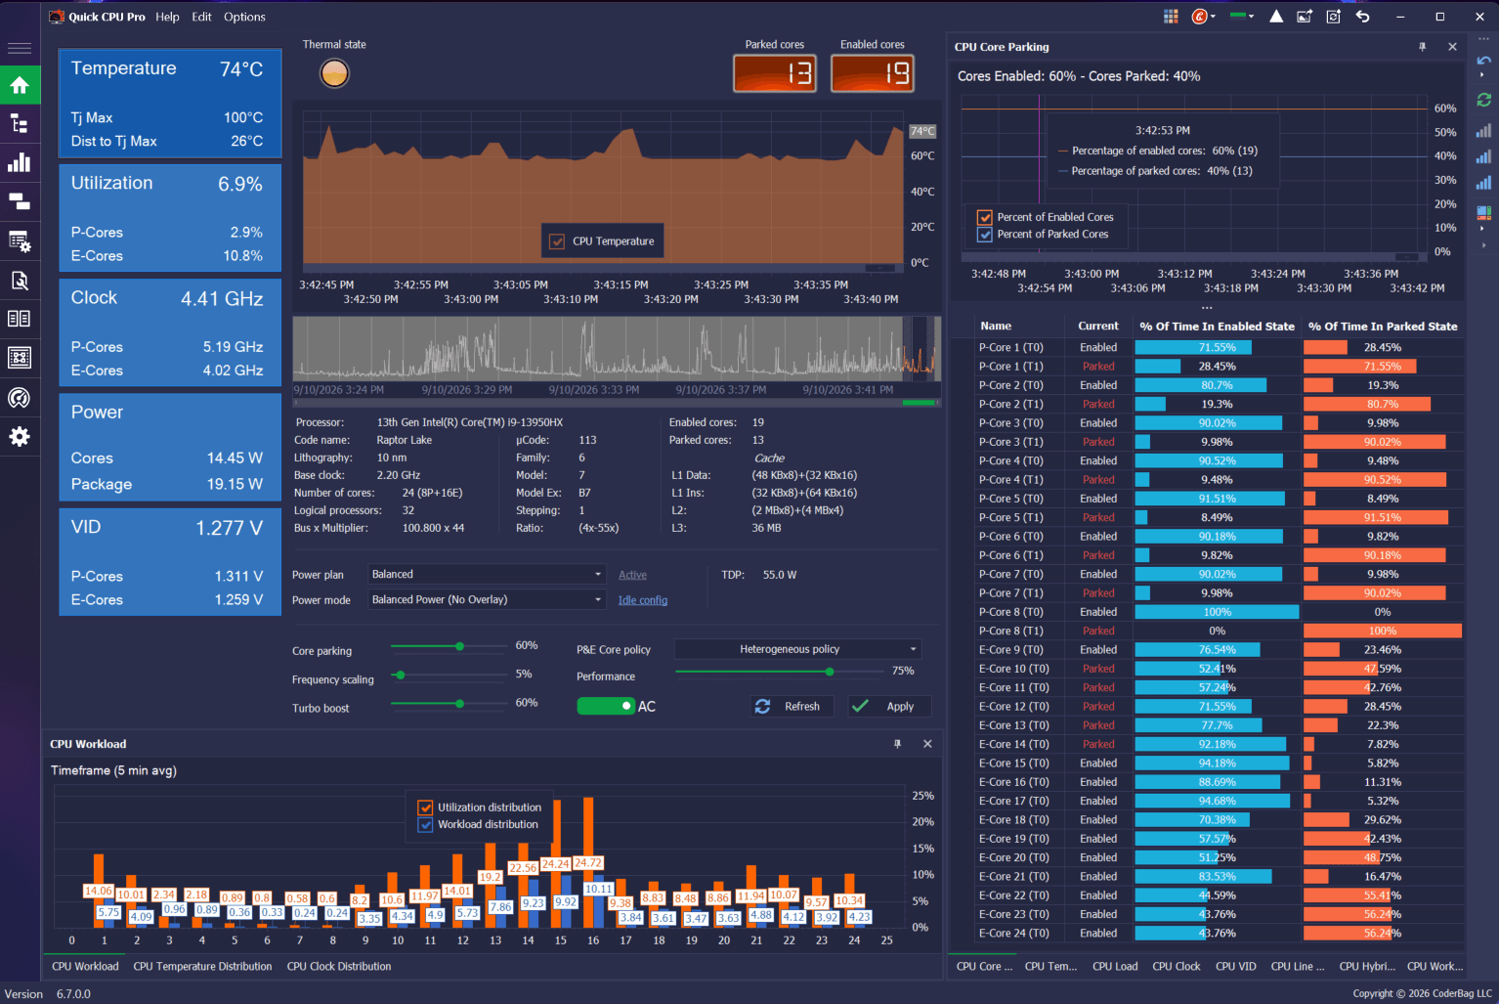The width and height of the screenshot is (1499, 1004).
Task: Click the Frequency scaling slider handle
Action: pos(401,675)
